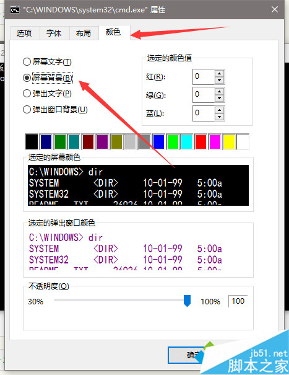Pick the magenta color swatch
Image resolution: width=289 pixels, height=375 pixels.
point(215,141)
